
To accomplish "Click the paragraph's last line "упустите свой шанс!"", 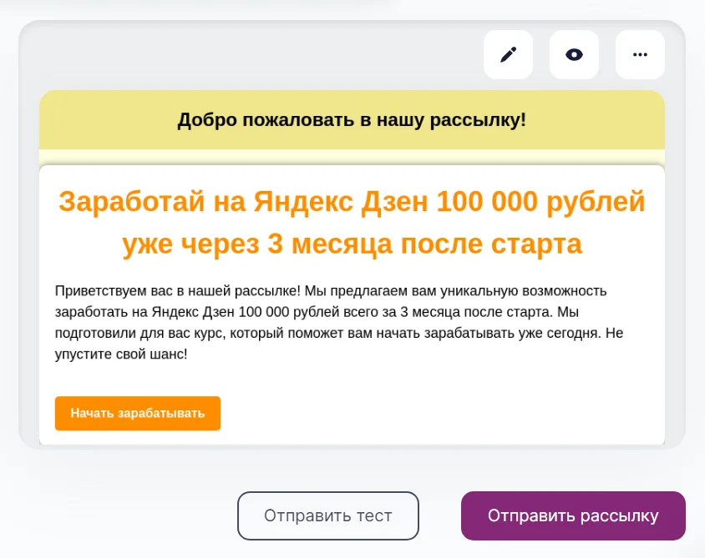I will tap(121, 354).
